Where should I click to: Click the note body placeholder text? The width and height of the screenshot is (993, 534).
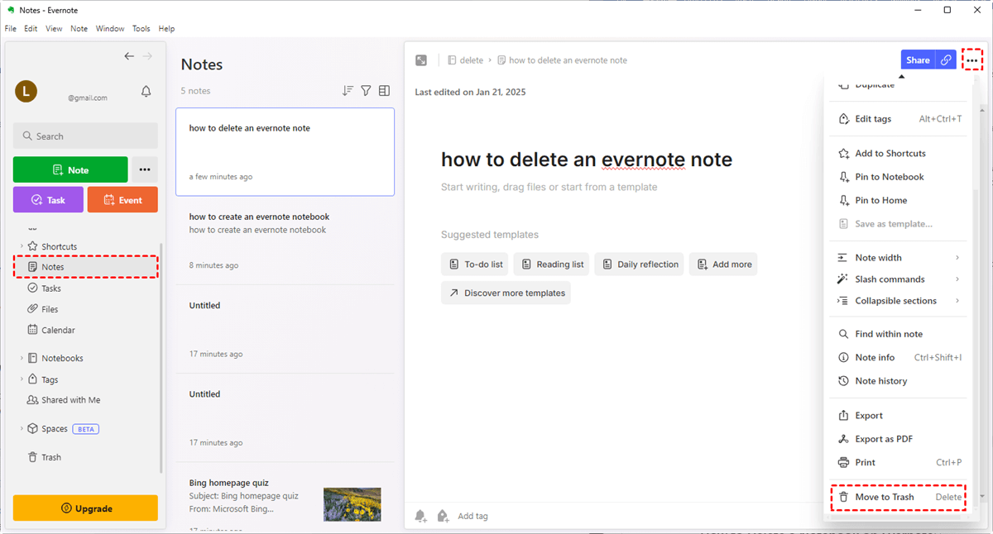point(549,187)
